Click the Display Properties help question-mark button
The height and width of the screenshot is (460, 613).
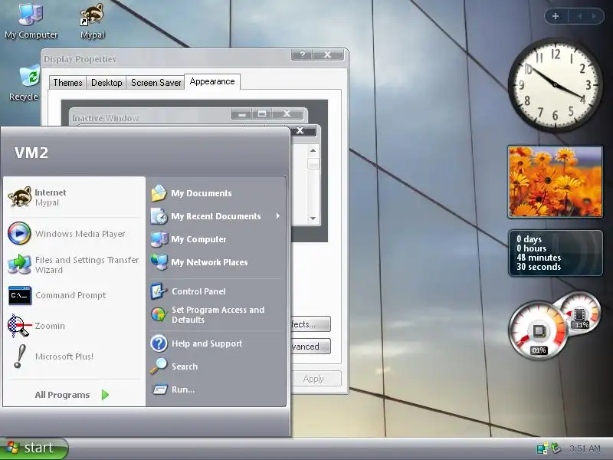[x=302, y=54]
